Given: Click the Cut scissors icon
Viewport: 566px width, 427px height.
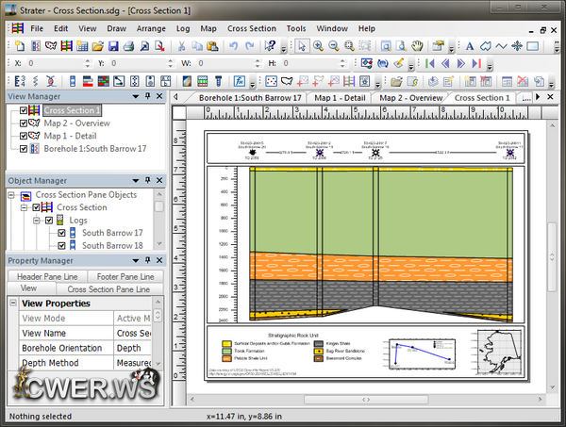Looking at the screenshot, I should [180, 45].
